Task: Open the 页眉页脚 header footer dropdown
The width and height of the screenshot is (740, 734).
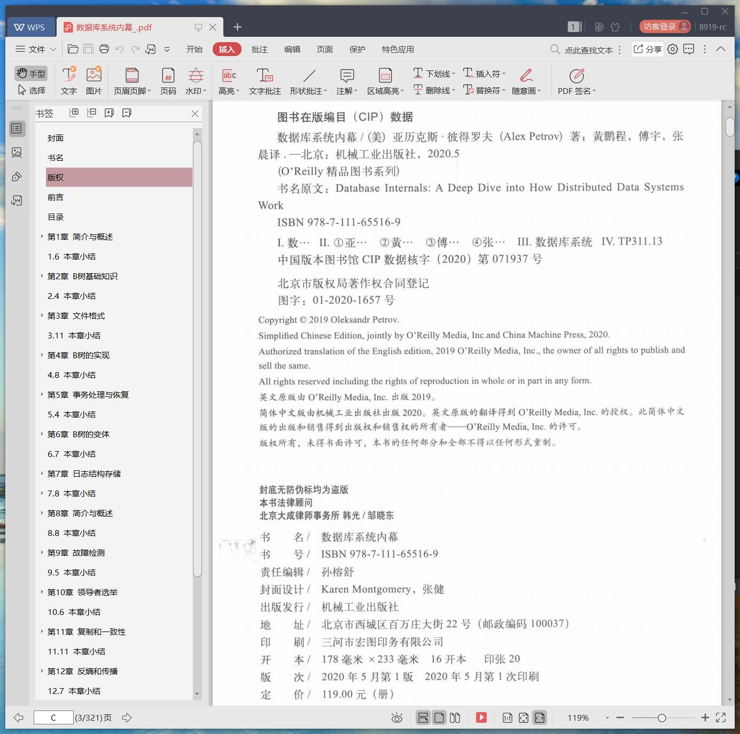Action: 132,81
